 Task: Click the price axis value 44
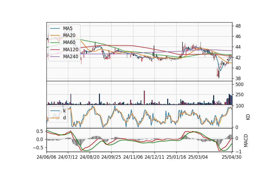click(238, 47)
